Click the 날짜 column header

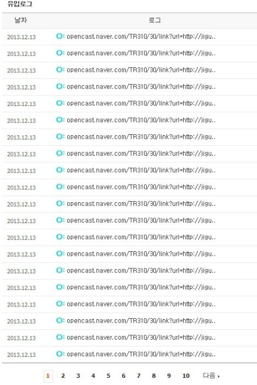pyautogui.click(x=20, y=20)
